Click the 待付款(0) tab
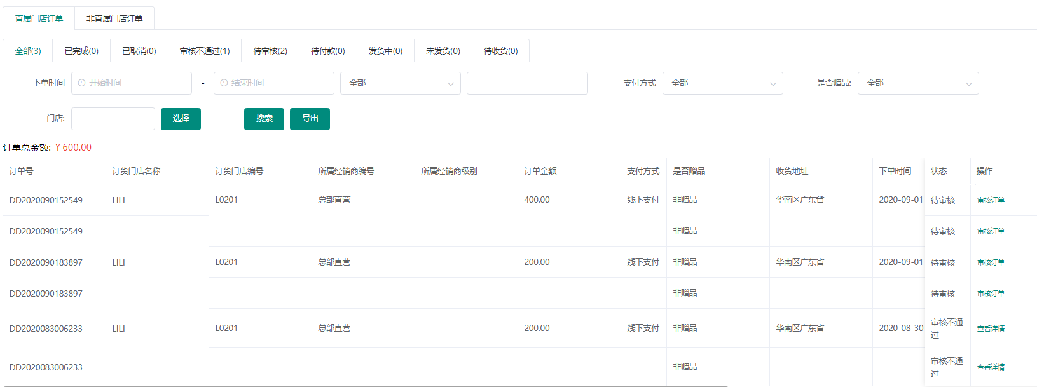This screenshot has width=1037, height=387. click(x=327, y=51)
